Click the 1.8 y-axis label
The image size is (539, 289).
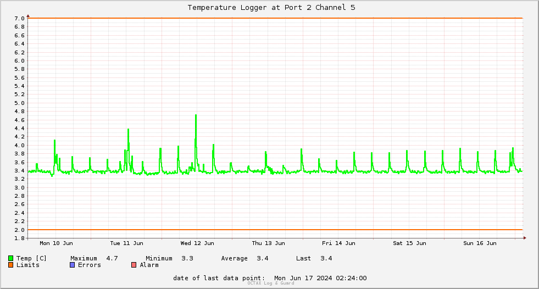tap(20, 238)
